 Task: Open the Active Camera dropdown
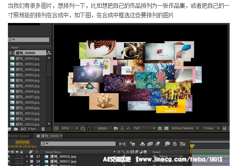[x=185, y=128]
